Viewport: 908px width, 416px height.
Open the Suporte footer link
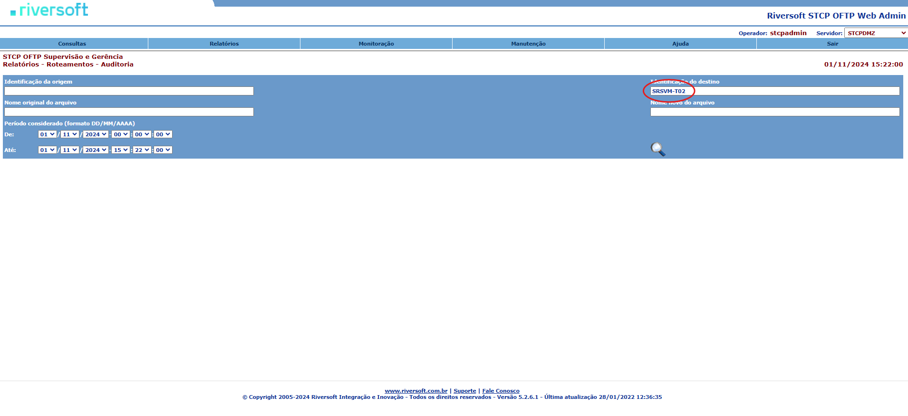click(465, 391)
